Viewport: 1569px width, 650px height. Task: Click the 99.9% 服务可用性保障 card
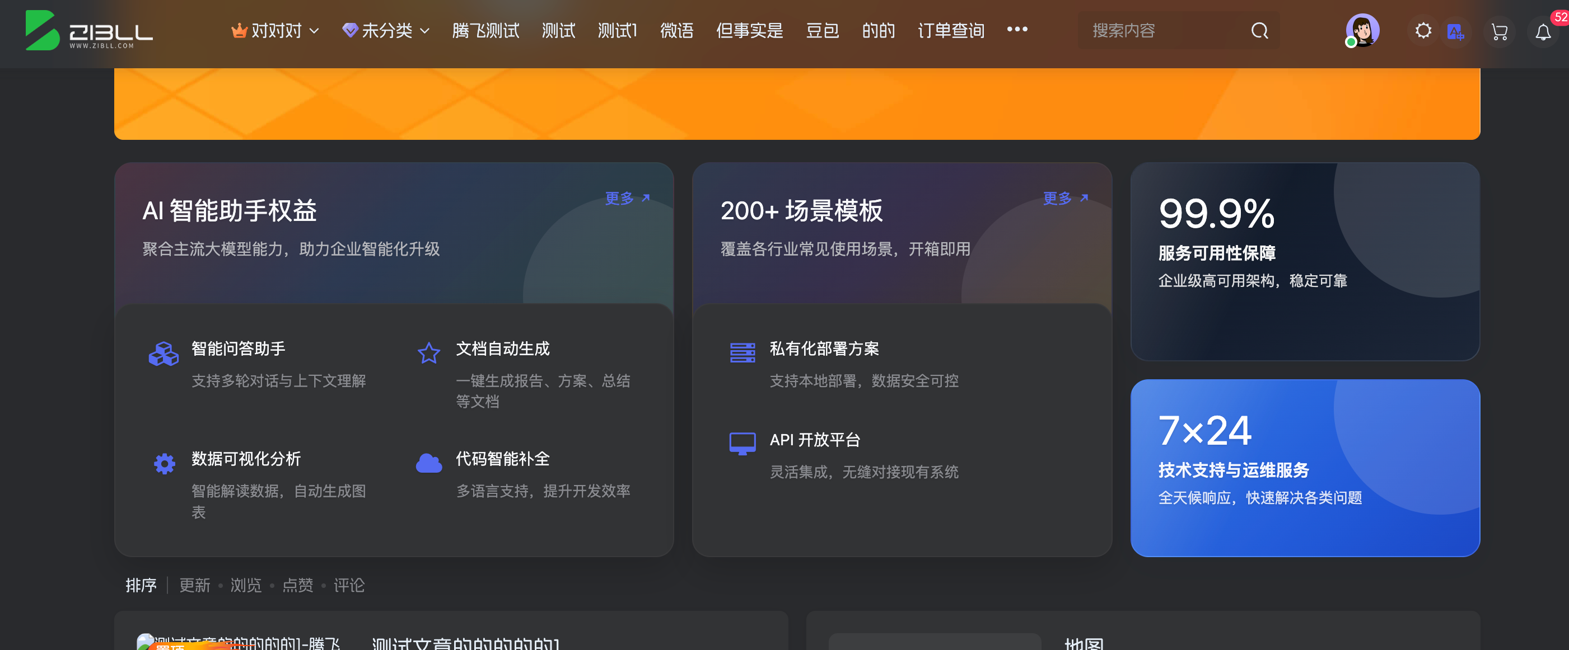click(x=1305, y=261)
